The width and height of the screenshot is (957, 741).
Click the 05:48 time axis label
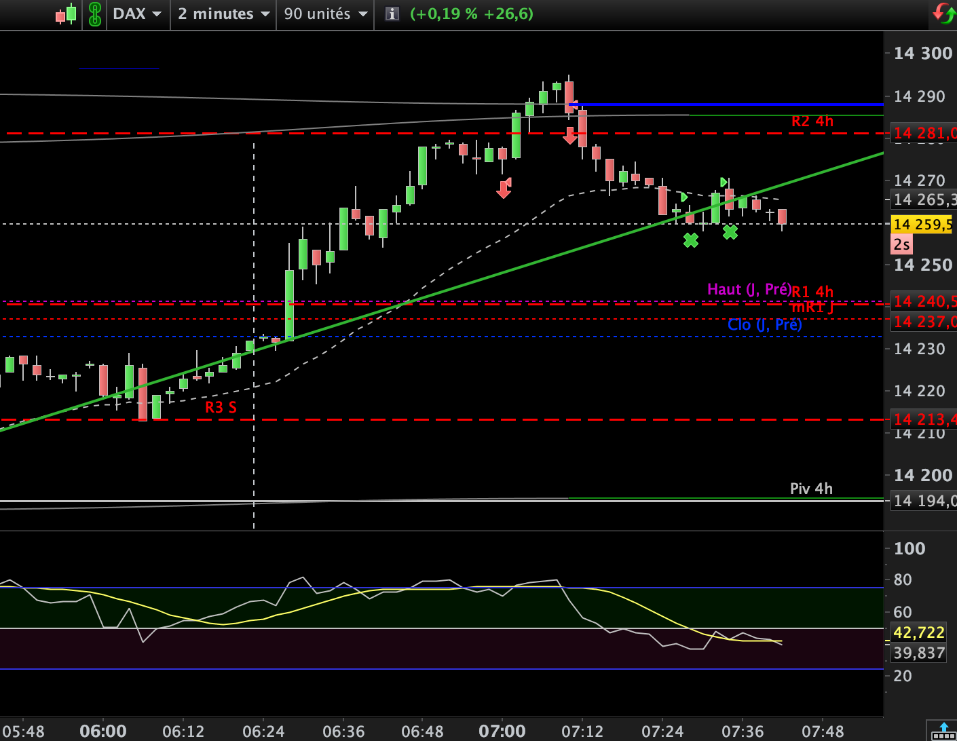24,731
